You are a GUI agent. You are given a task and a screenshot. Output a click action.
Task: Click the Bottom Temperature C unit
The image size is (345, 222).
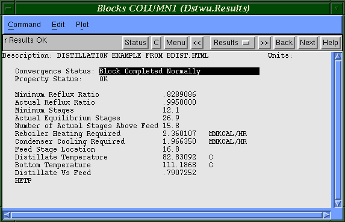pos(211,165)
